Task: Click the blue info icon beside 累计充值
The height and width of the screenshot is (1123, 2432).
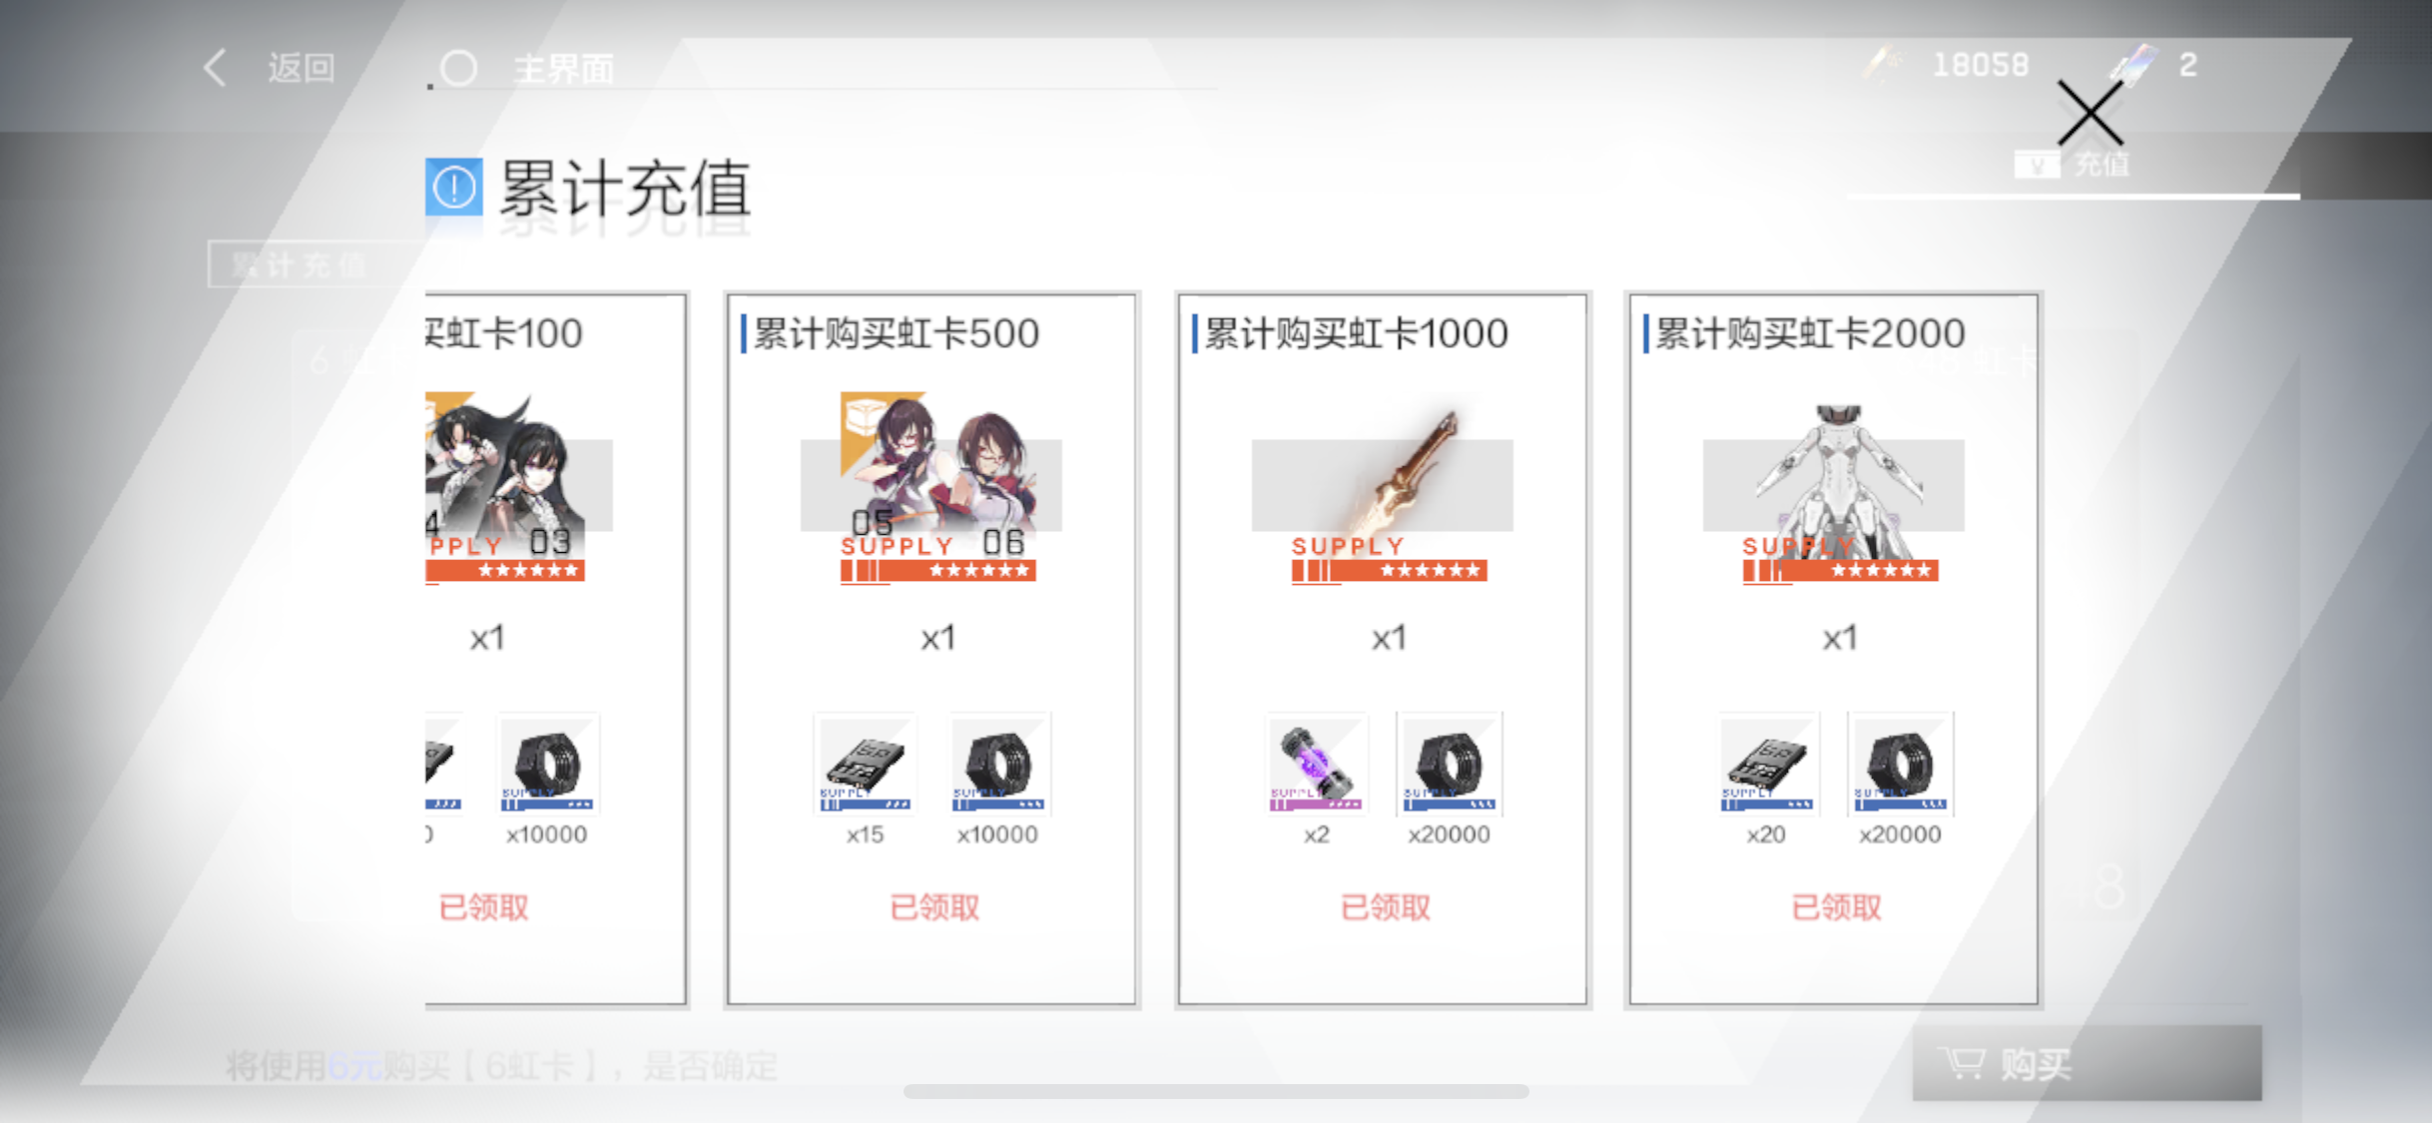Action: click(x=453, y=187)
